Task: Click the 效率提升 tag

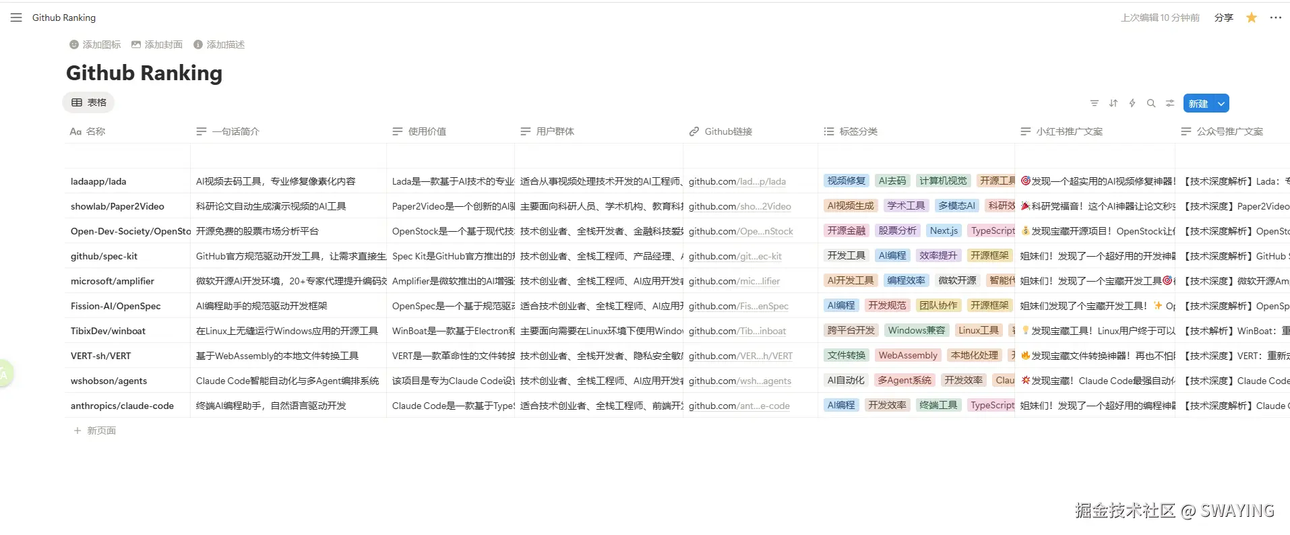Action: 938,255
